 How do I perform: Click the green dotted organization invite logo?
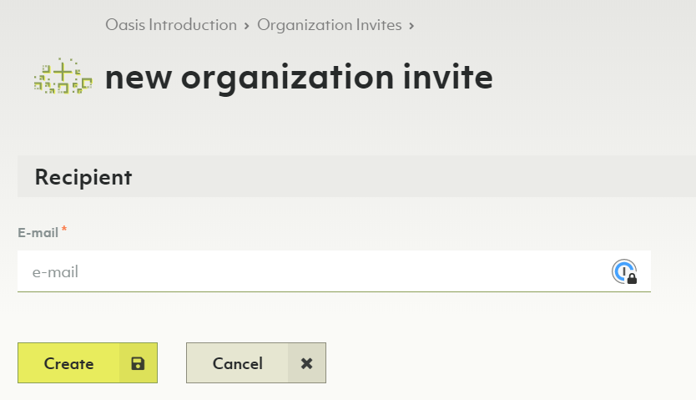pos(63,77)
